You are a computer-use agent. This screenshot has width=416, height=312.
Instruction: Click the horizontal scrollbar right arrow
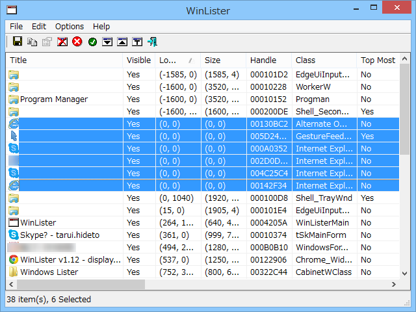[x=394, y=285]
